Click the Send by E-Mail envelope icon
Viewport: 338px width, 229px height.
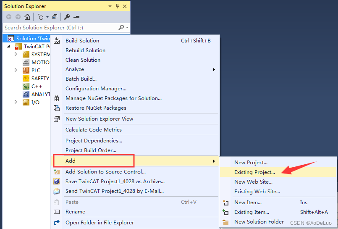click(57, 191)
